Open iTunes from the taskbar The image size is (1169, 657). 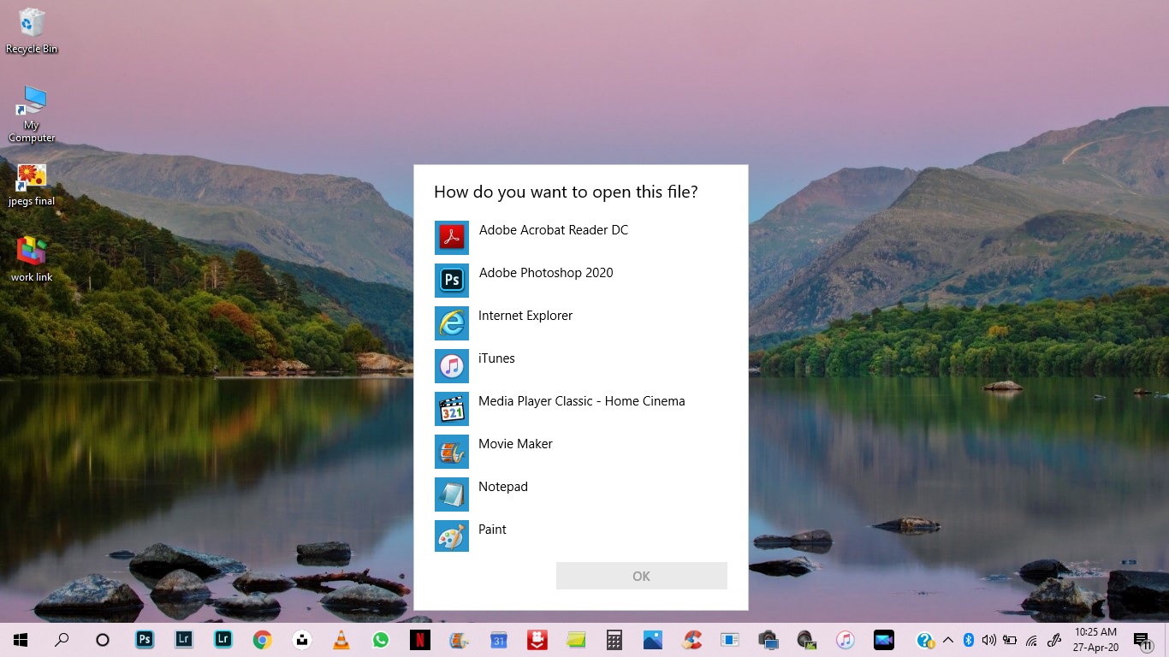click(x=845, y=639)
